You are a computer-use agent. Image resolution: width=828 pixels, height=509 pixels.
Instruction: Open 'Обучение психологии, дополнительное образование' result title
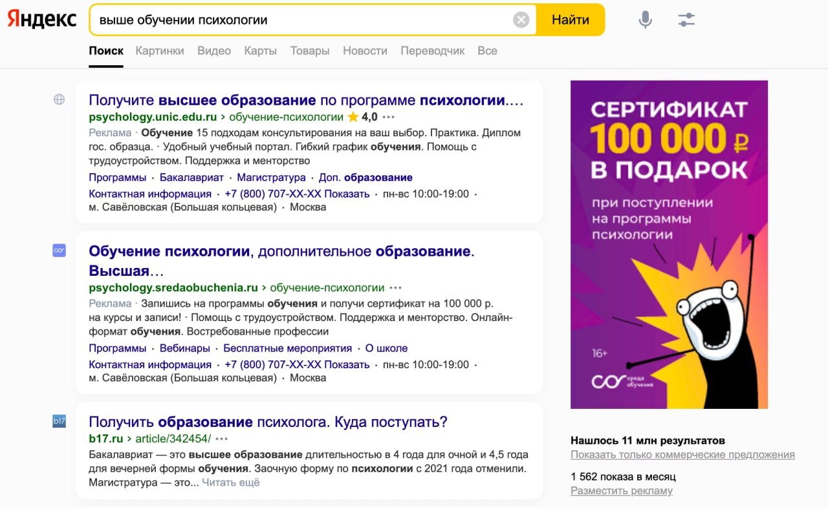[281, 260]
